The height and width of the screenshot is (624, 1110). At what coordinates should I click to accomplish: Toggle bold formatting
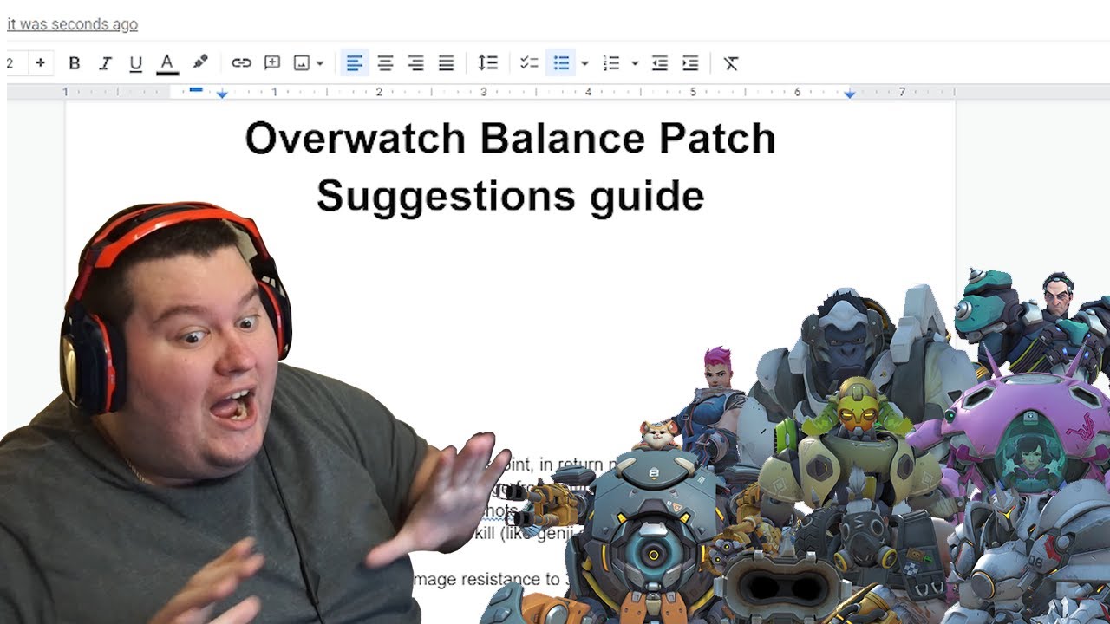pyautogui.click(x=75, y=63)
